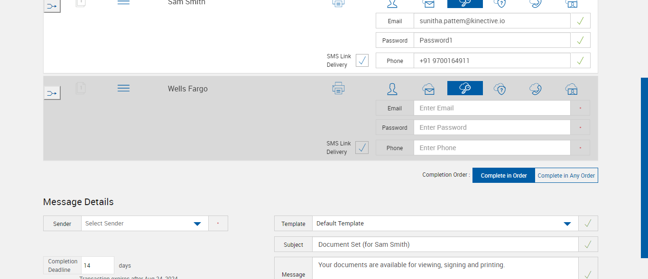The image size is (648, 279).
Task: Choose cloud email delivery for Wells Fargo
Action: pos(428,89)
